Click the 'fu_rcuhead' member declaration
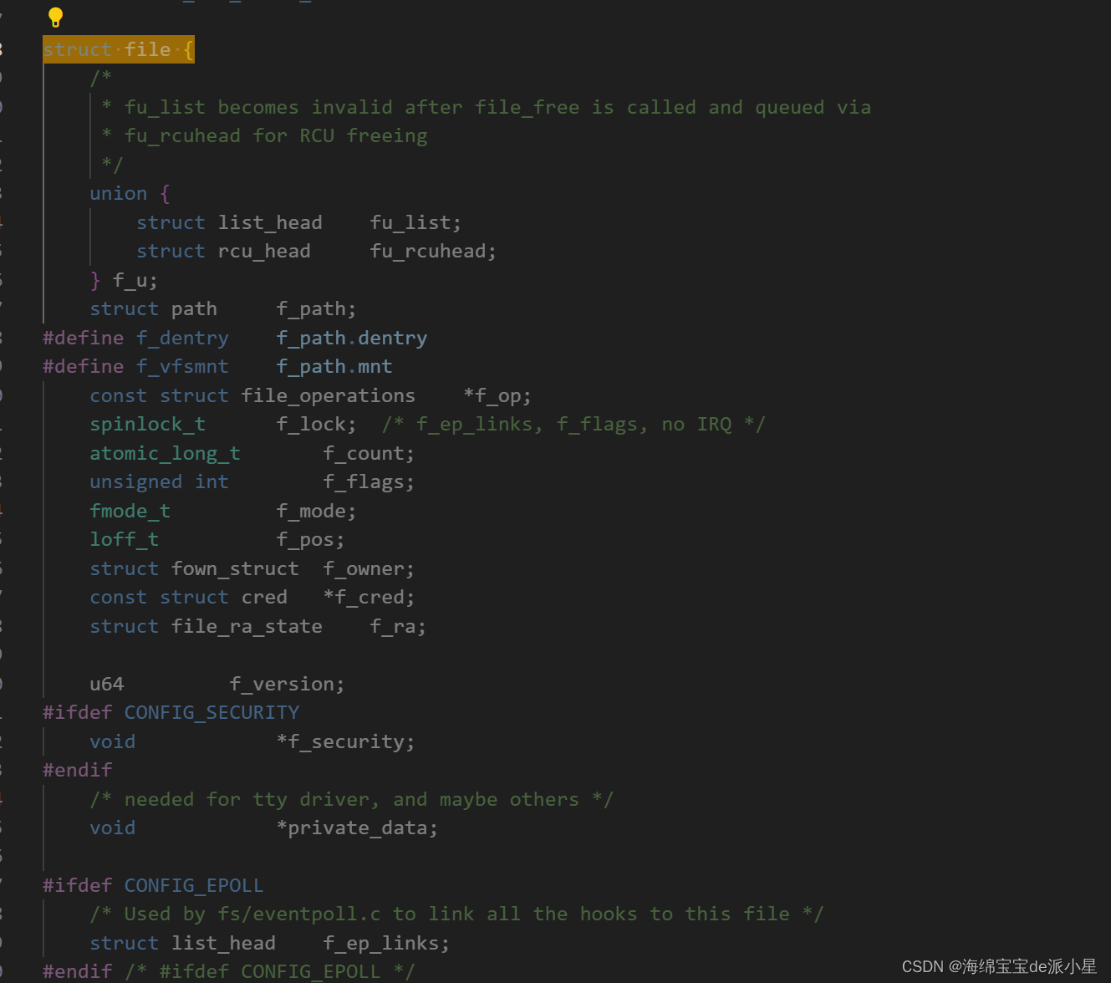 coord(433,251)
